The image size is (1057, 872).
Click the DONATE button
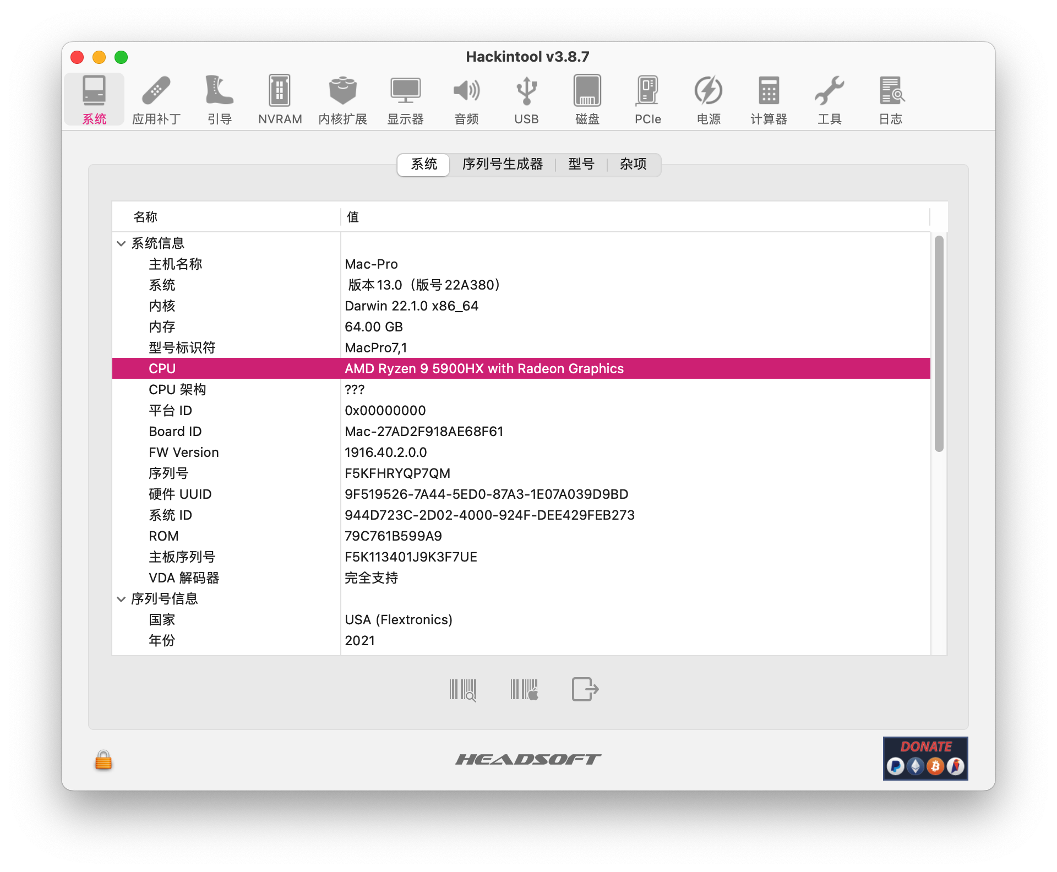(x=925, y=758)
